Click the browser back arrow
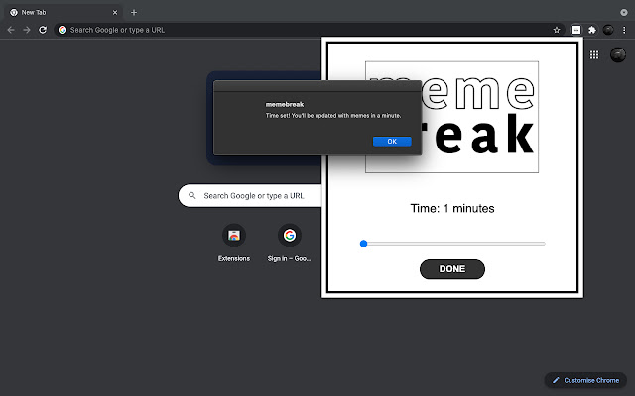The height and width of the screenshot is (396, 635). point(11,30)
